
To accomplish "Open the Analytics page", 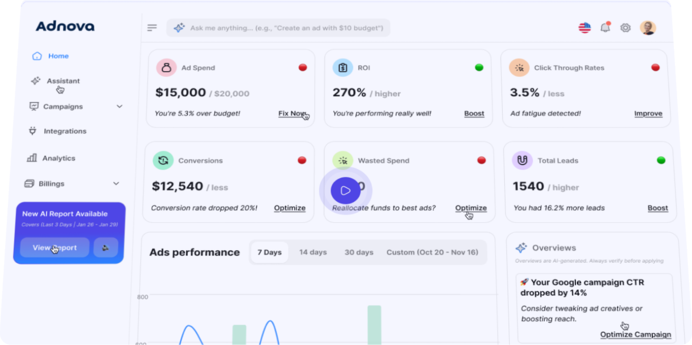I will pyautogui.click(x=51, y=158).
